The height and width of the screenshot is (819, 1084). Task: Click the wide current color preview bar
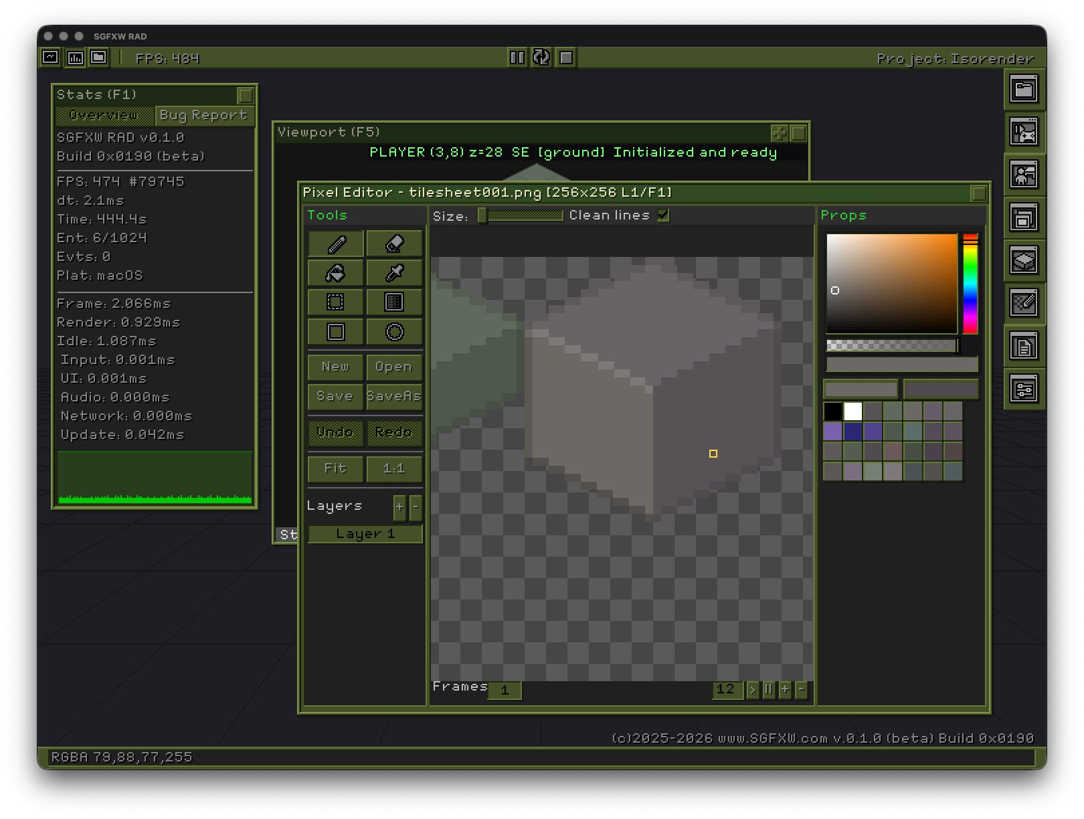click(902, 364)
